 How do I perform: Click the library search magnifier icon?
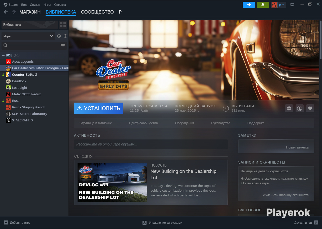pyautogui.click(x=6, y=45)
